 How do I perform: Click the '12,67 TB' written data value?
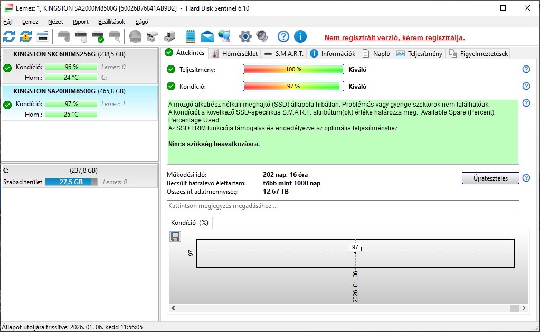[276, 192]
